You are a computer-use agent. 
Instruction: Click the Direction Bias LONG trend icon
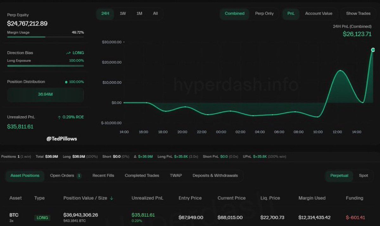tap(68, 53)
